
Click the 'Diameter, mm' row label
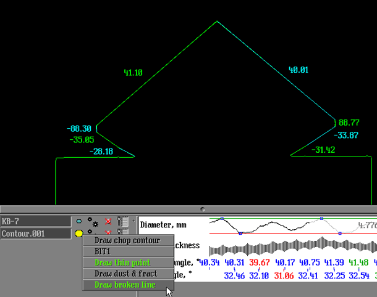163,225
